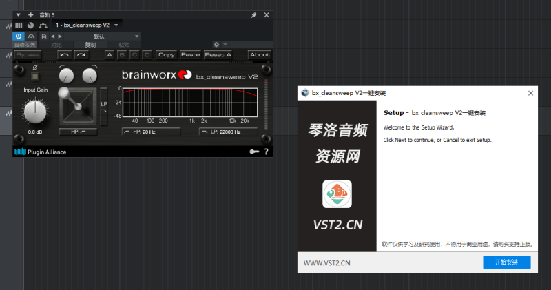The height and width of the screenshot is (290, 551).
Task: Click the 复制 copy button in host bar
Action: pyautogui.click(x=90, y=45)
